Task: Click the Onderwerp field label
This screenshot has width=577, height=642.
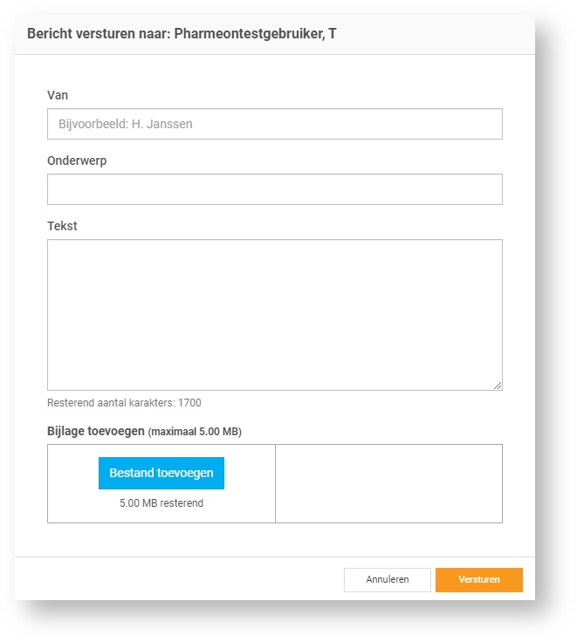Action: pyautogui.click(x=77, y=160)
